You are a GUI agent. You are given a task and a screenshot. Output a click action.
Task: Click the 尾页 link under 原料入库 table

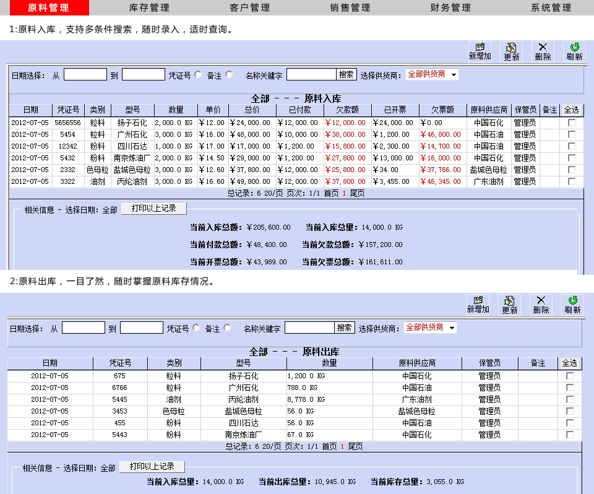(x=357, y=193)
